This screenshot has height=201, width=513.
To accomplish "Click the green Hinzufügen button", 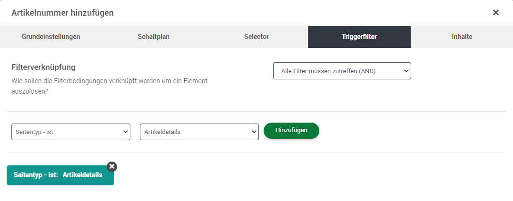I will point(291,130).
